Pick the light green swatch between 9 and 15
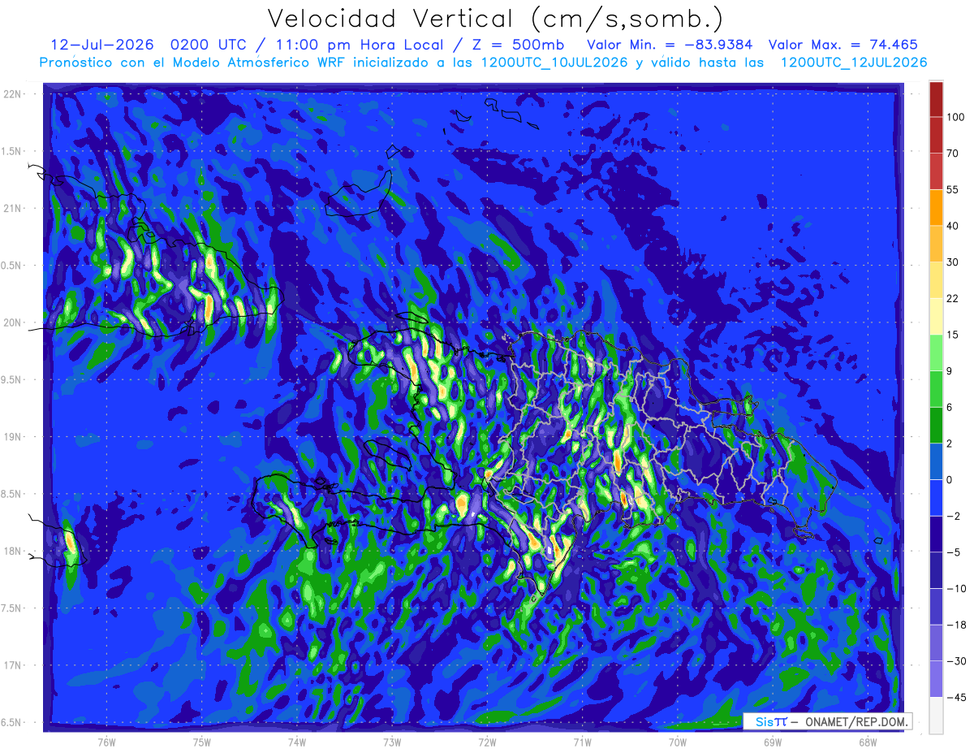 [936, 353]
